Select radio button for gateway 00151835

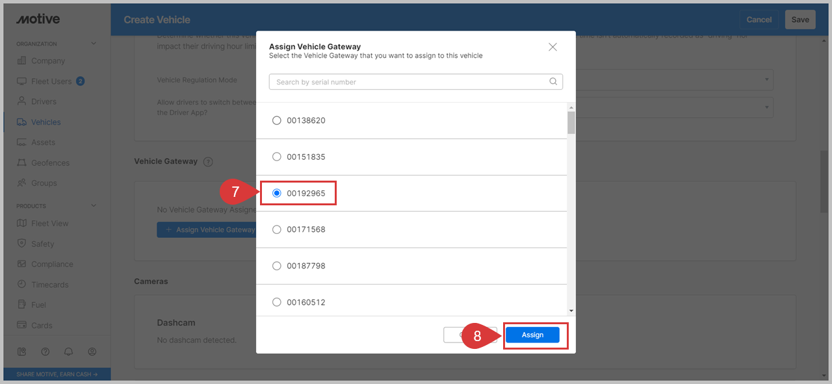click(x=276, y=157)
